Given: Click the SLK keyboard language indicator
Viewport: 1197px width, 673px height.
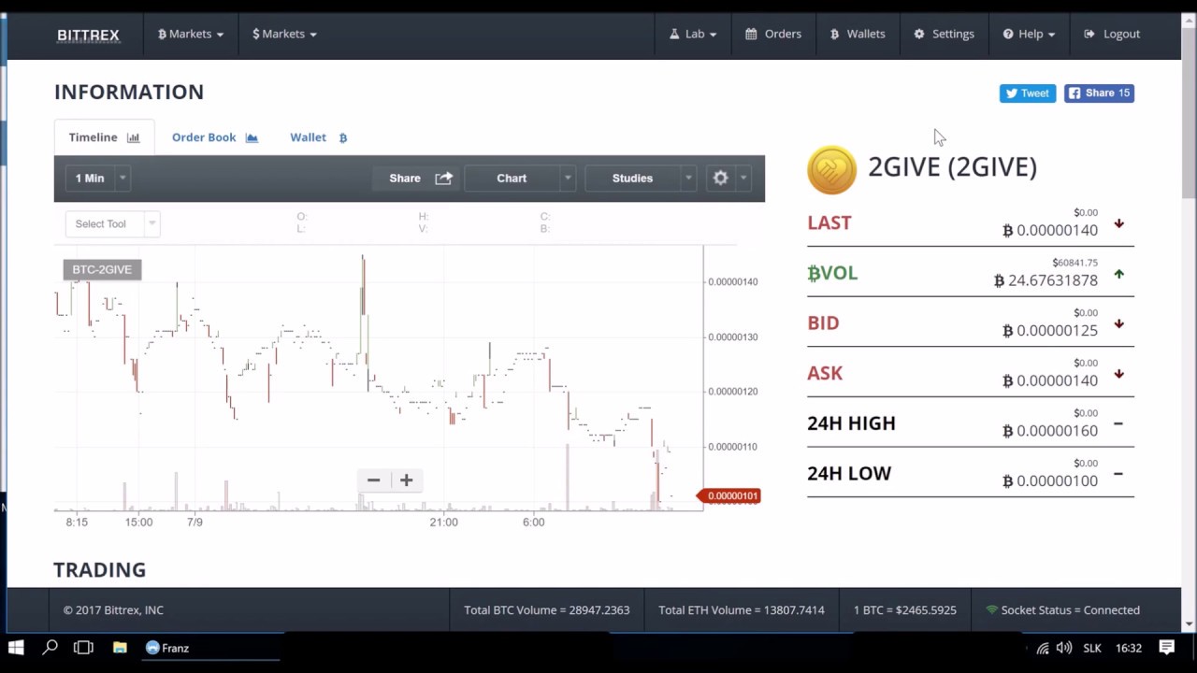Looking at the screenshot, I should point(1092,648).
